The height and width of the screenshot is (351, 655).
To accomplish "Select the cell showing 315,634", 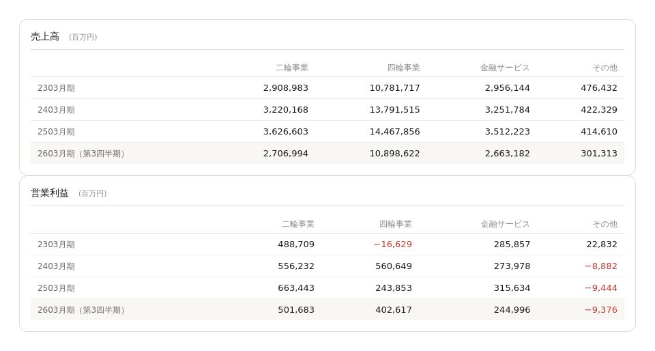I will tap(512, 288).
